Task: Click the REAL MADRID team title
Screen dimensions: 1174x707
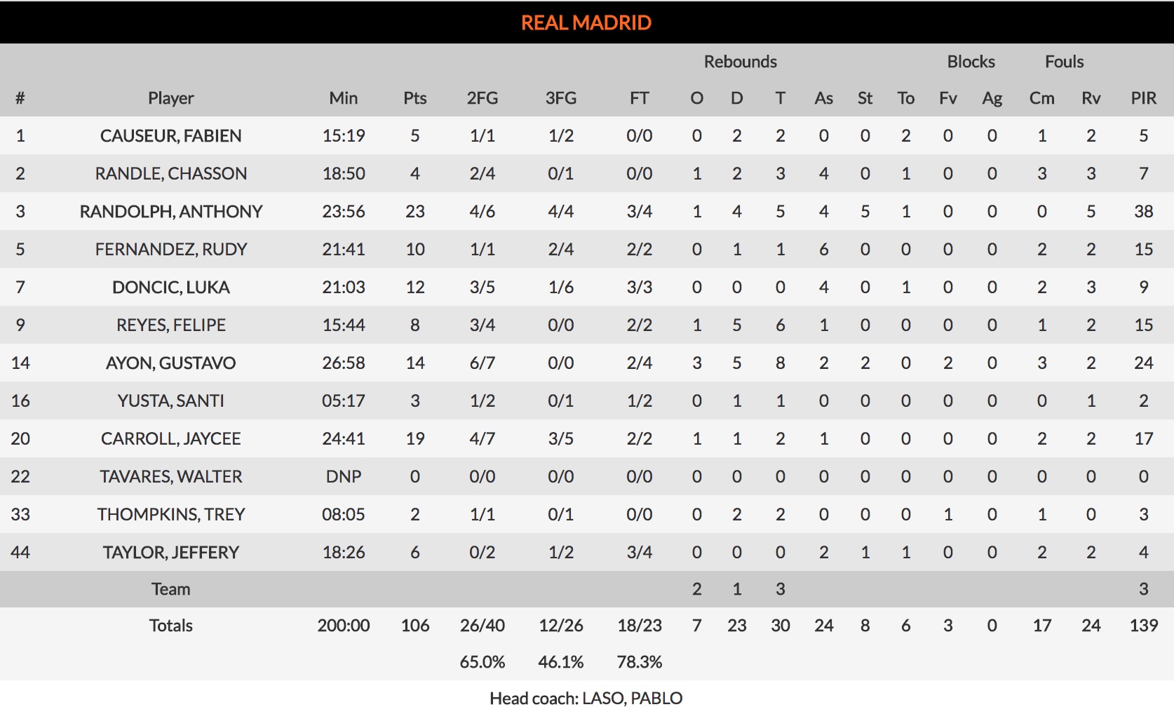Action: [586, 22]
